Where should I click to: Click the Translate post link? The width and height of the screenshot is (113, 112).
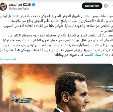coord(8,59)
